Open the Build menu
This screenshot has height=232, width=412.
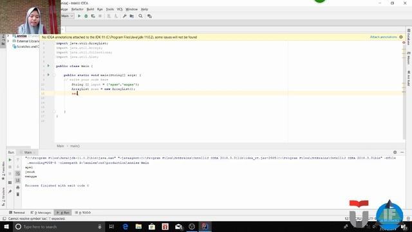(x=90, y=9)
